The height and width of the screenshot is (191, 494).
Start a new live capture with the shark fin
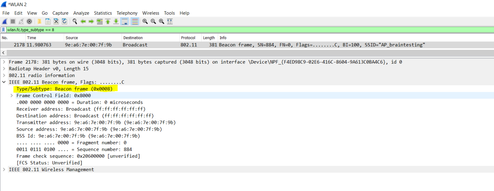pos(4,21)
